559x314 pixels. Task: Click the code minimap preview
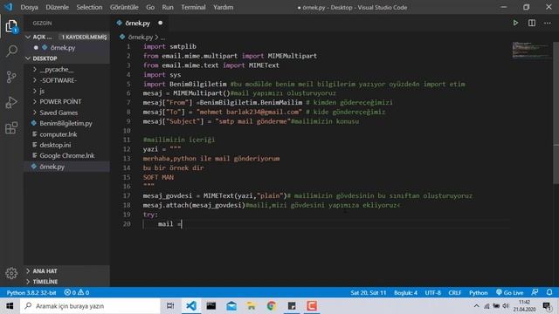click(531, 50)
